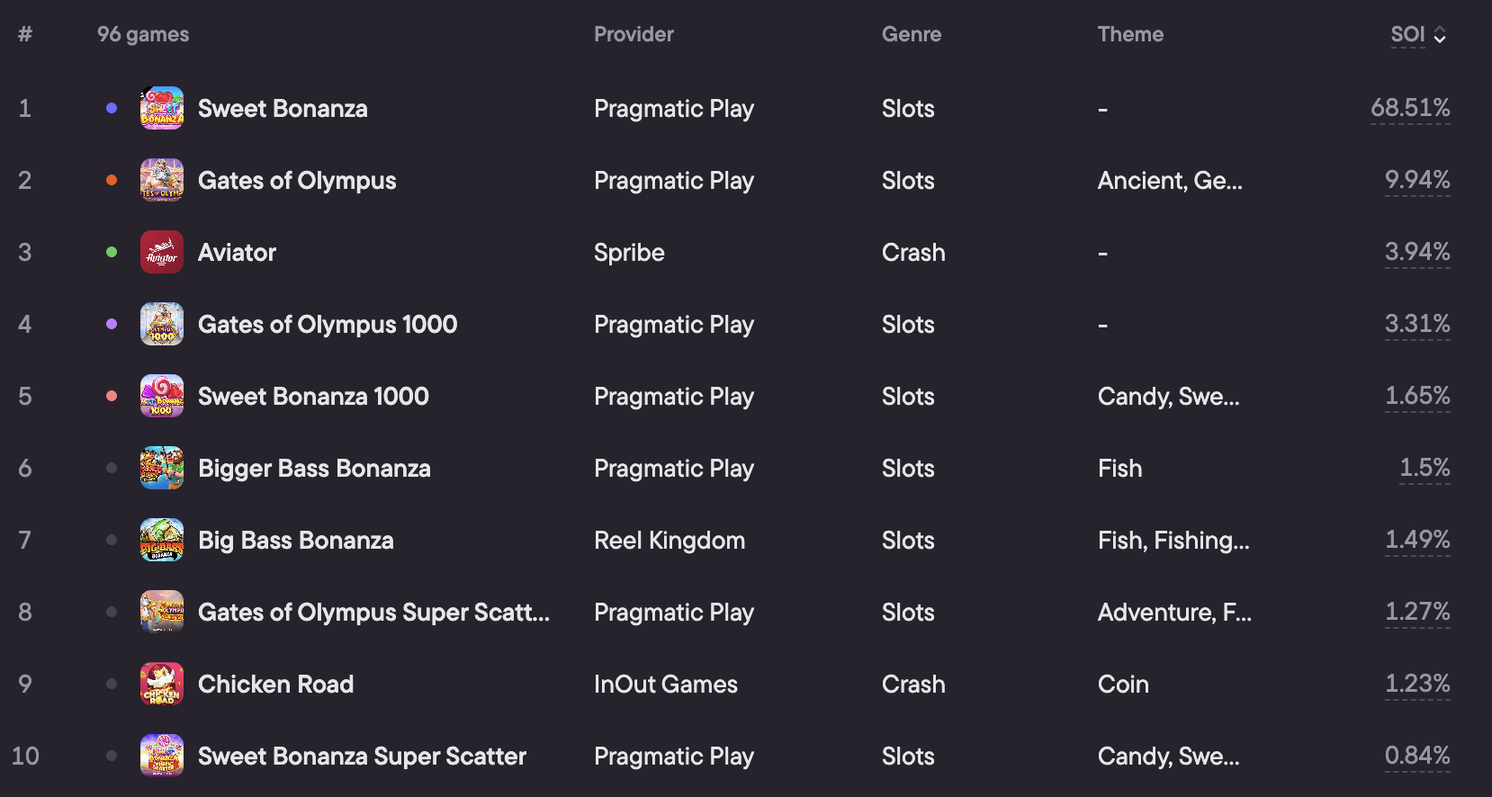Click the Gates of Olympus game thumbnail
Viewport: 1492px width, 797px height.
click(x=162, y=180)
